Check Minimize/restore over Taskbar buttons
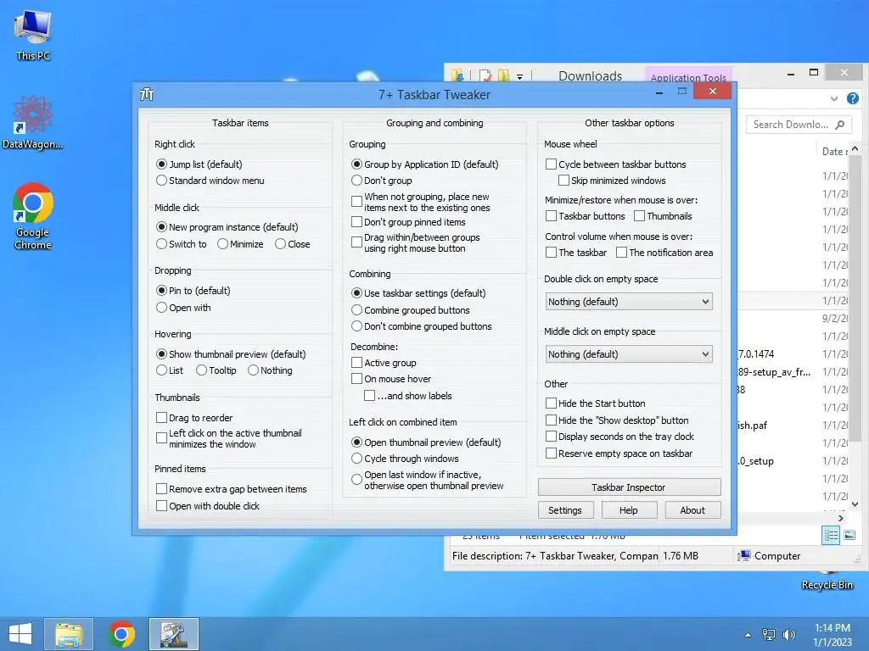The image size is (869, 651). tap(586, 216)
